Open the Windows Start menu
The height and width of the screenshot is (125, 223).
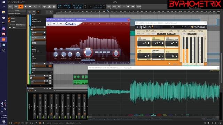(x=4, y=2)
